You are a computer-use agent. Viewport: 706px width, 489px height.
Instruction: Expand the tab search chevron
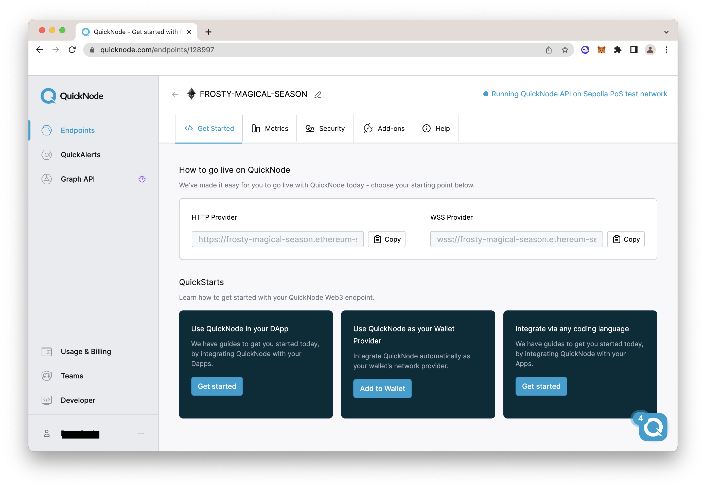click(x=666, y=32)
